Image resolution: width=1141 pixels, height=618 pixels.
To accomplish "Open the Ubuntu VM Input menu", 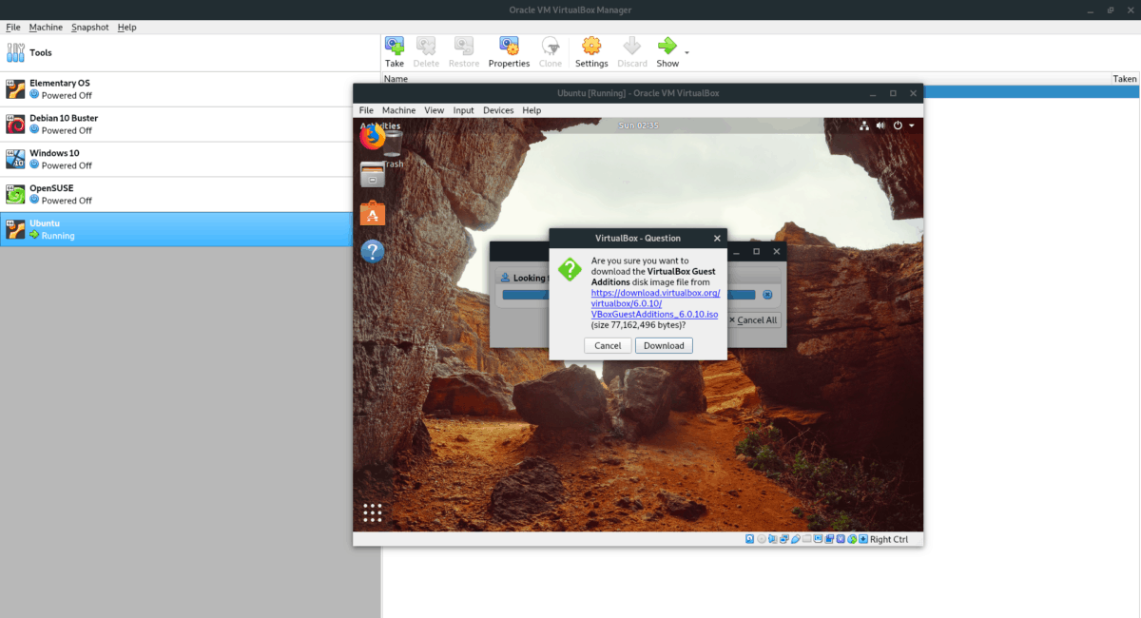I will click(x=463, y=110).
